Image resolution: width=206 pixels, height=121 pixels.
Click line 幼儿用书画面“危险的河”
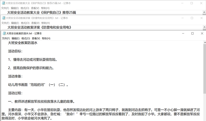38,85
